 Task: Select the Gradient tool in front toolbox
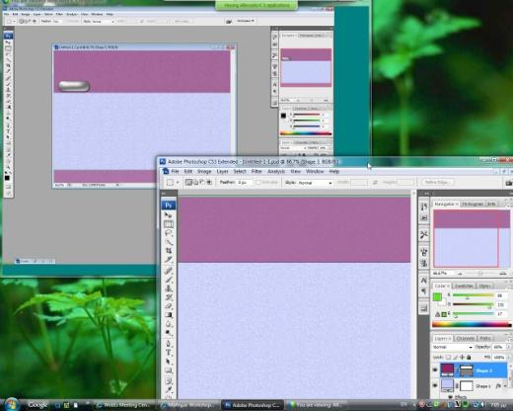(x=169, y=315)
